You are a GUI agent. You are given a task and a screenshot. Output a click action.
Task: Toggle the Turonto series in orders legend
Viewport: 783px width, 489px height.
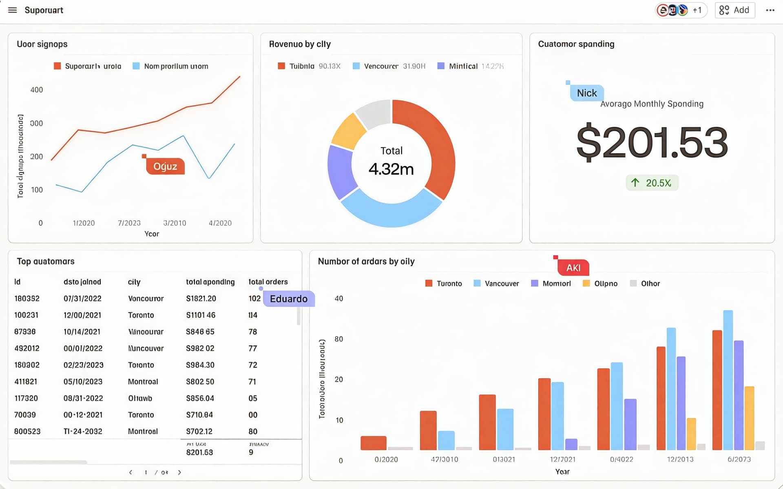click(444, 283)
